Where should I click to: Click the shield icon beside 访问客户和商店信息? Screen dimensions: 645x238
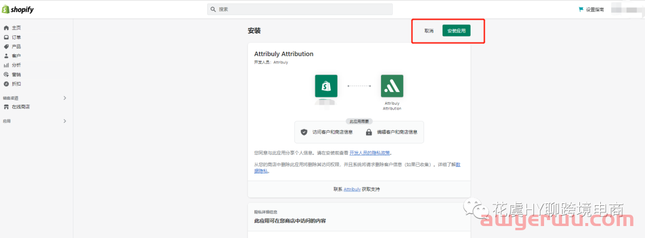(x=304, y=132)
